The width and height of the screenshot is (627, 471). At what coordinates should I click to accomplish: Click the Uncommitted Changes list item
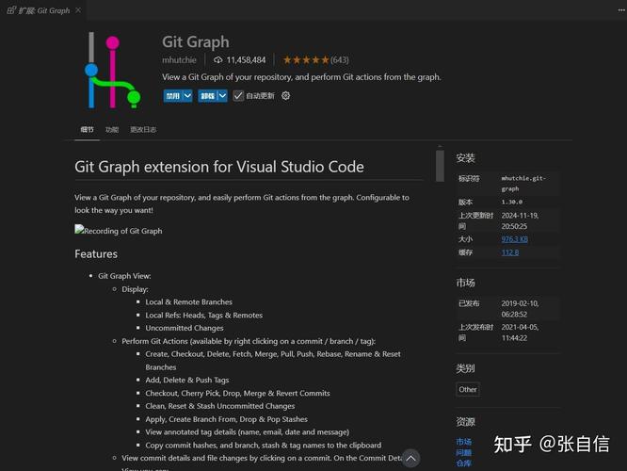point(185,328)
